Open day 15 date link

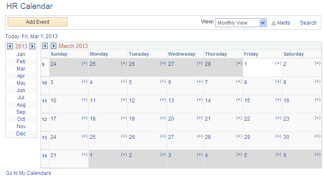point(247,100)
